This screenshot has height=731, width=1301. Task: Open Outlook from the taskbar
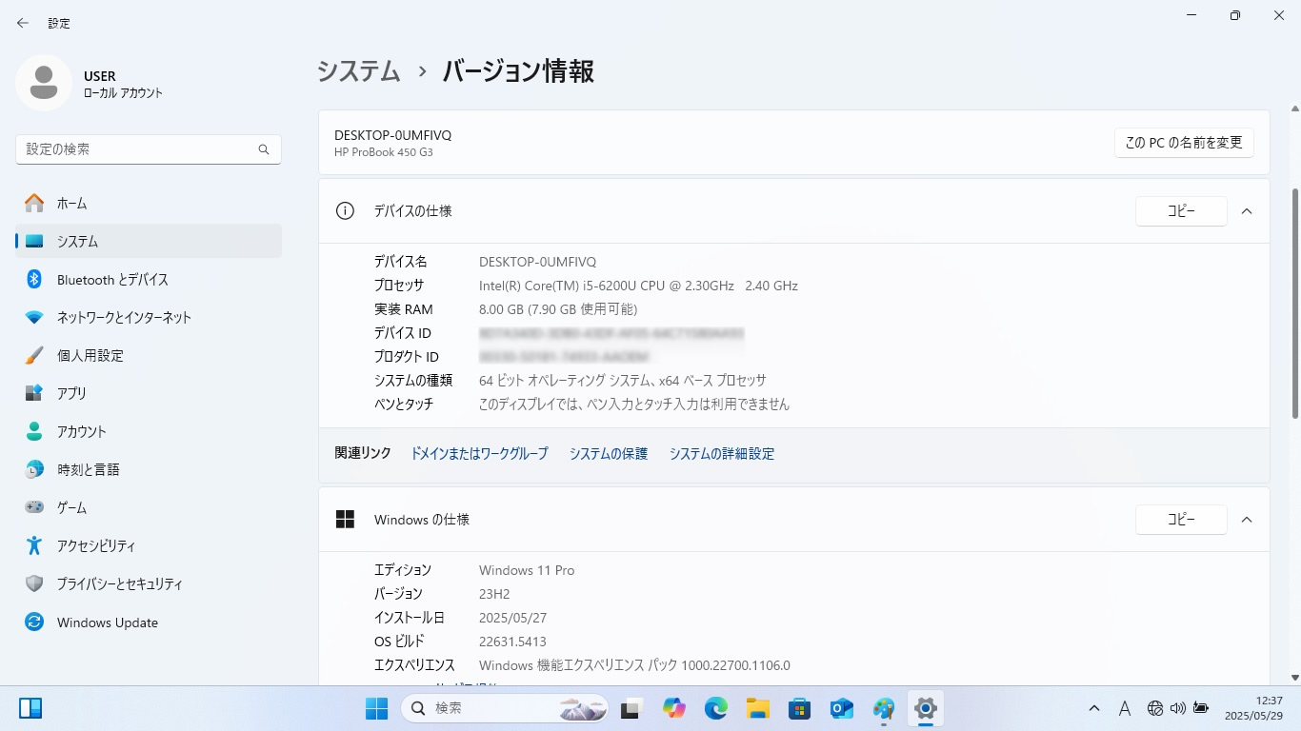click(841, 708)
